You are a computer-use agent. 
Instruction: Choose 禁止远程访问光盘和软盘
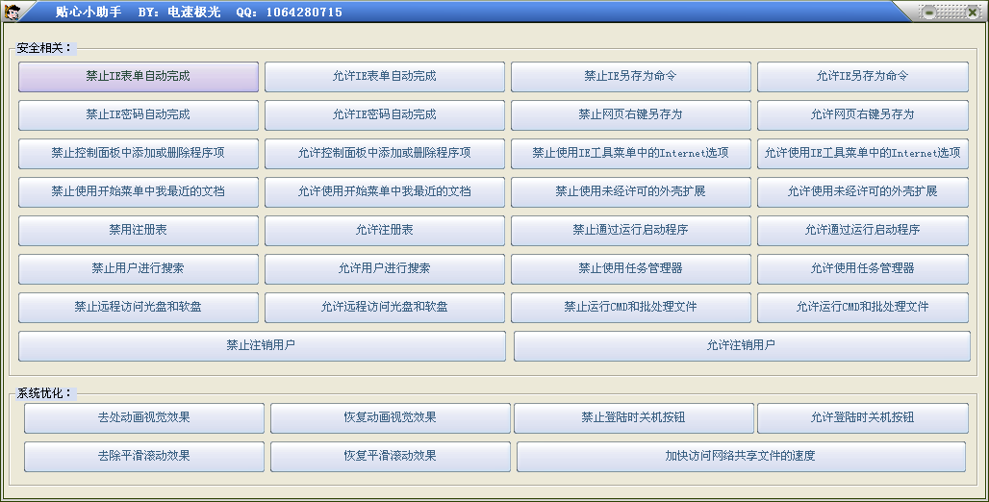tap(139, 308)
